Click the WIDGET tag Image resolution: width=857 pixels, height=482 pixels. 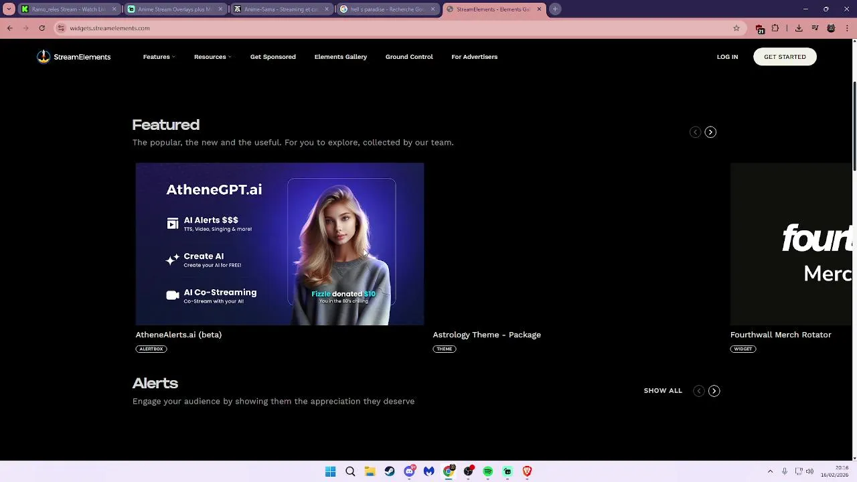(x=743, y=349)
